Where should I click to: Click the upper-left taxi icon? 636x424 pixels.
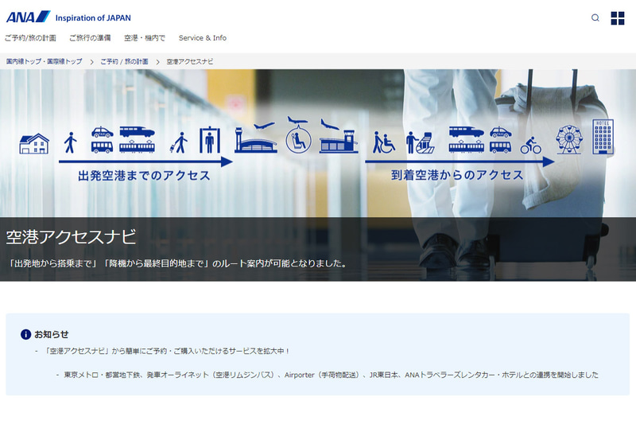pyautogui.click(x=103, y=132)
